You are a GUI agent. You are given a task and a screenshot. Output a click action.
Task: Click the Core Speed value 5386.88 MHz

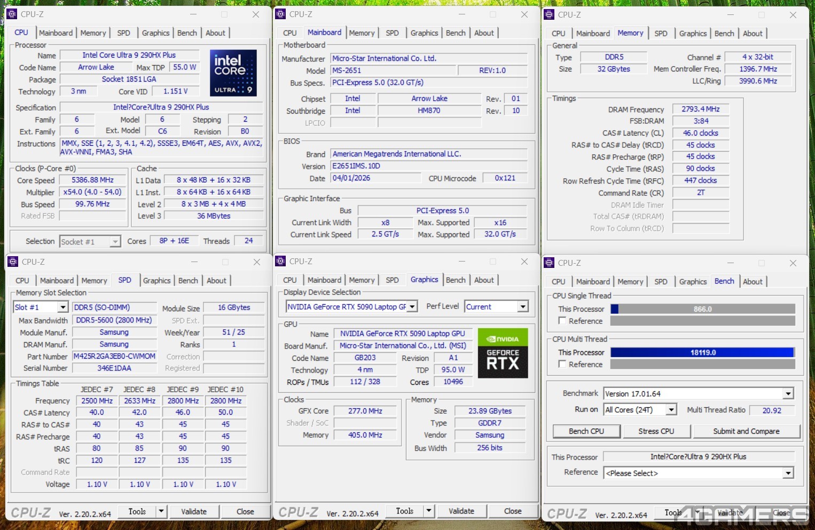point(92,180)
